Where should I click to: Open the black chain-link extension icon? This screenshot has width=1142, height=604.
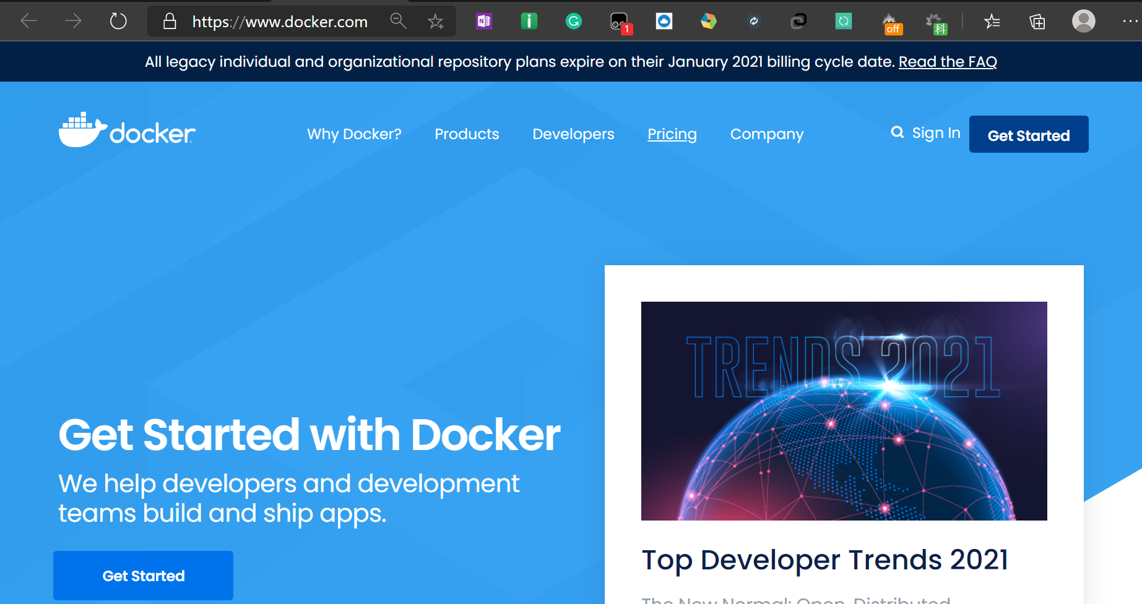(798, 22)
